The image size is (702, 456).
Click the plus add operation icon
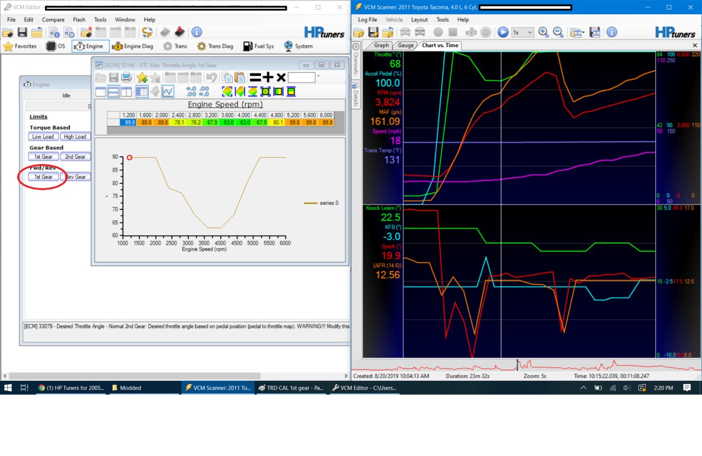268,77
